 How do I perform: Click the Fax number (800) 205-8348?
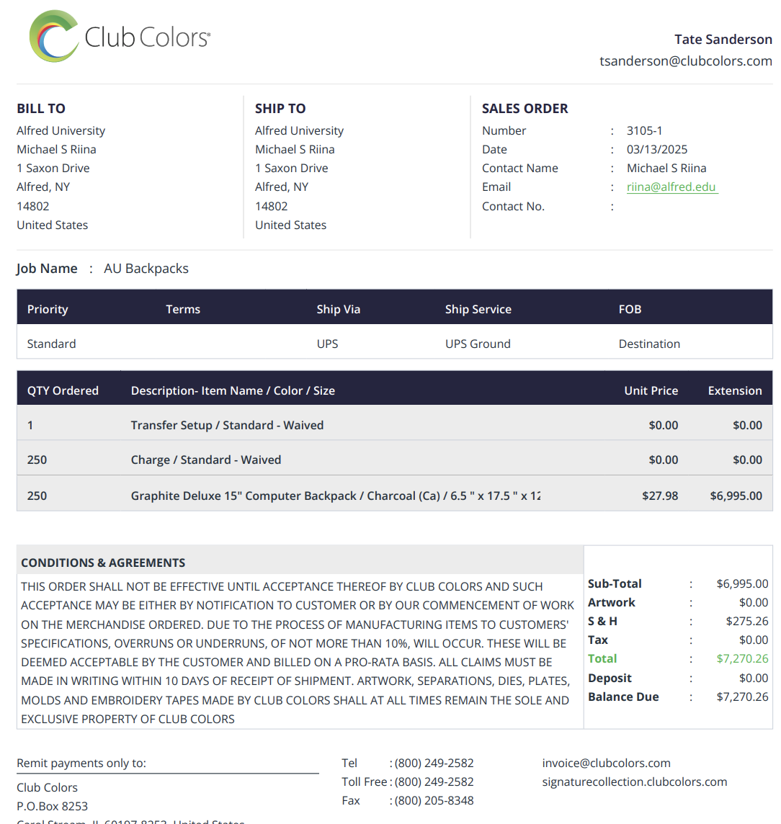[x=434, y=800]
